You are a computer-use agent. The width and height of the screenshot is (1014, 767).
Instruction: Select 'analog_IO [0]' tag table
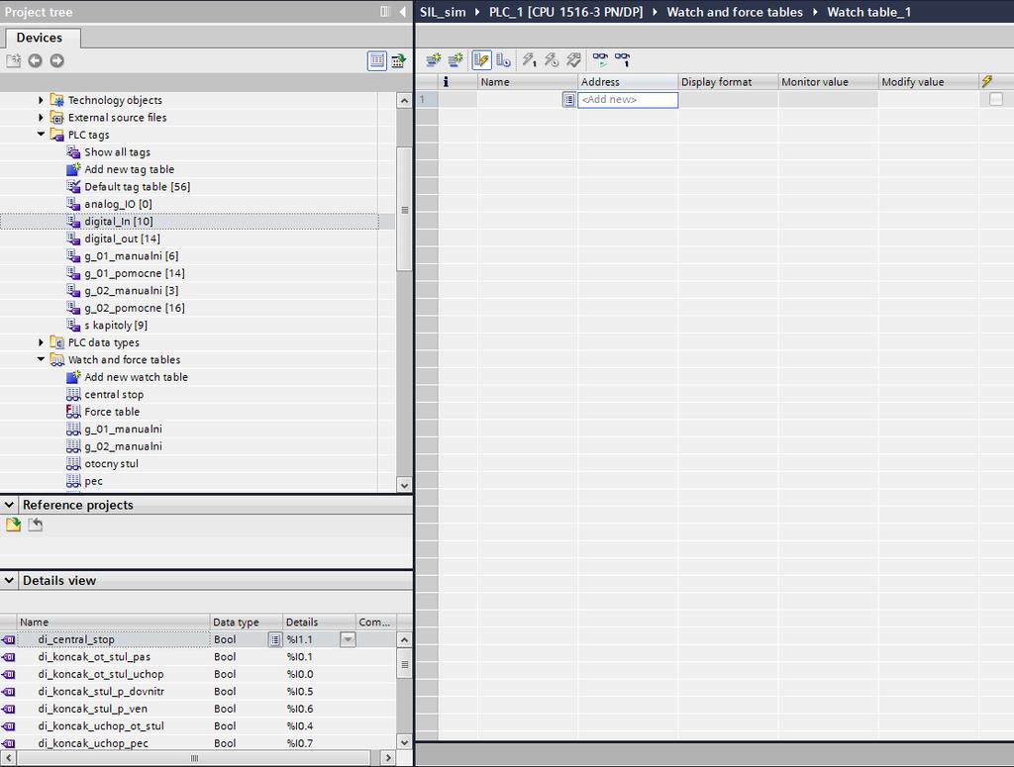119,204
